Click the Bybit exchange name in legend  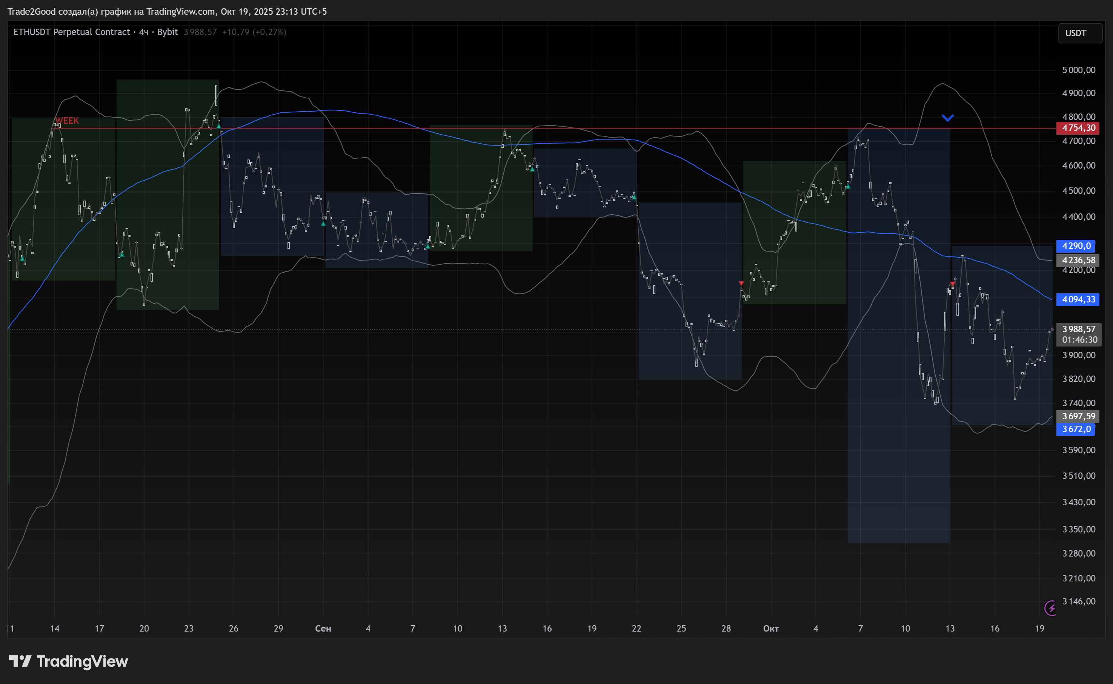click(x=168, y=32)
